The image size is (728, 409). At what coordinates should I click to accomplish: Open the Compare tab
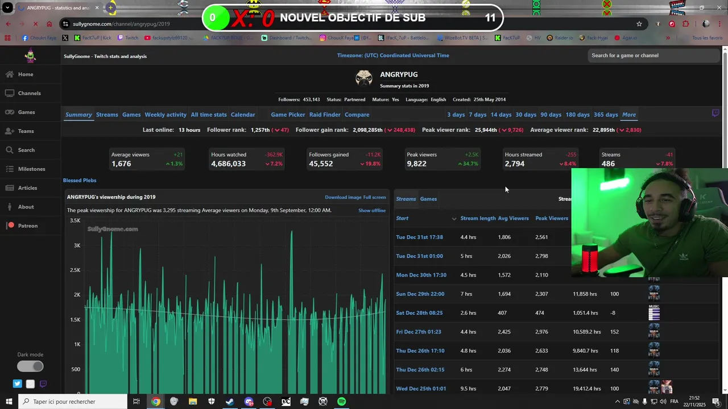357,115
